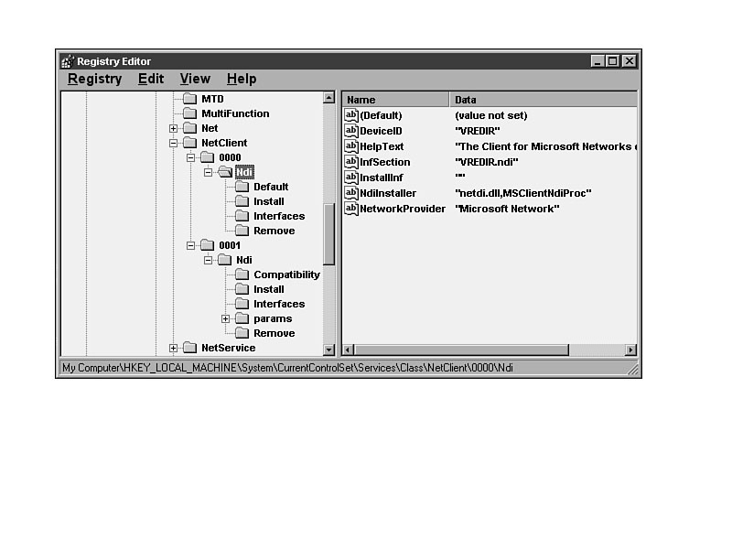Select the HelpText value icon
Screen dimensions: 732x549
click(x=350, y=146)
